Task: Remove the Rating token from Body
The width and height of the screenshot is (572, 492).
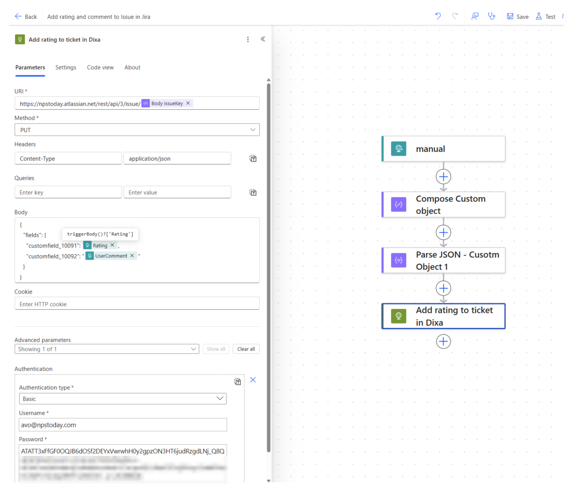Action: (112, 245)
